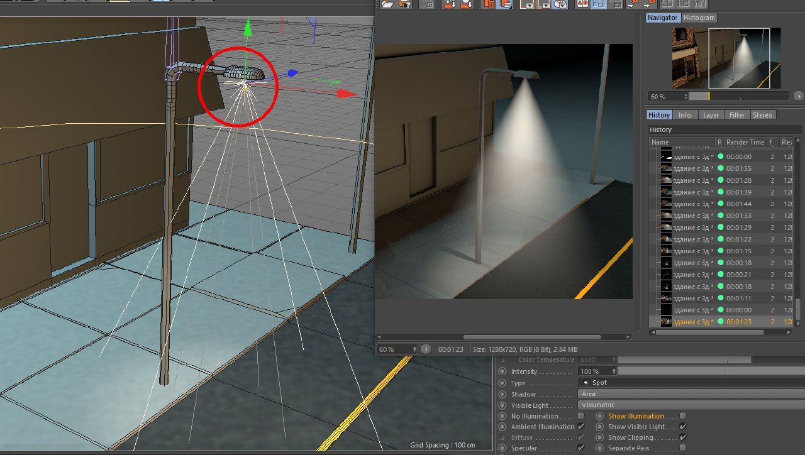Click the red X-axis arrow handle in viewport
Screen dimensions: 805x455
click(x=347, y=93)
